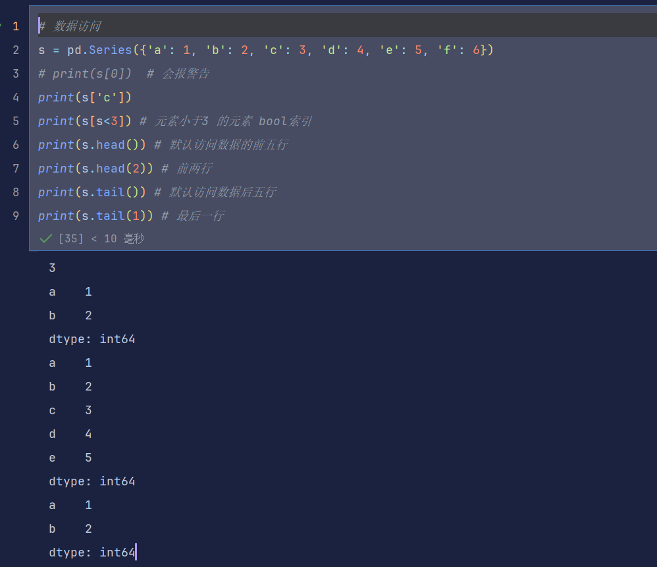Click the green execution success checkmark
The width and height of the screenshot is (657, 567).
click(x=45, y=239)
